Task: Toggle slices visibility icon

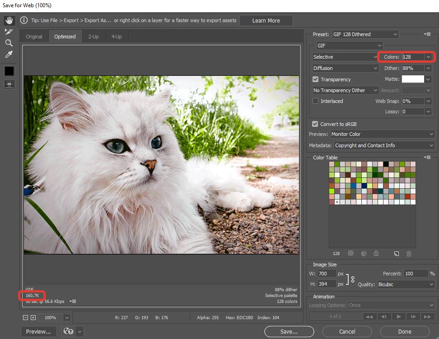Action: coord(9,84)
